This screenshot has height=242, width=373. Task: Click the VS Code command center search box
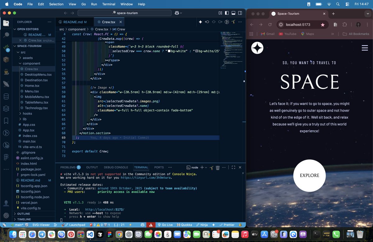pos(125,13)
